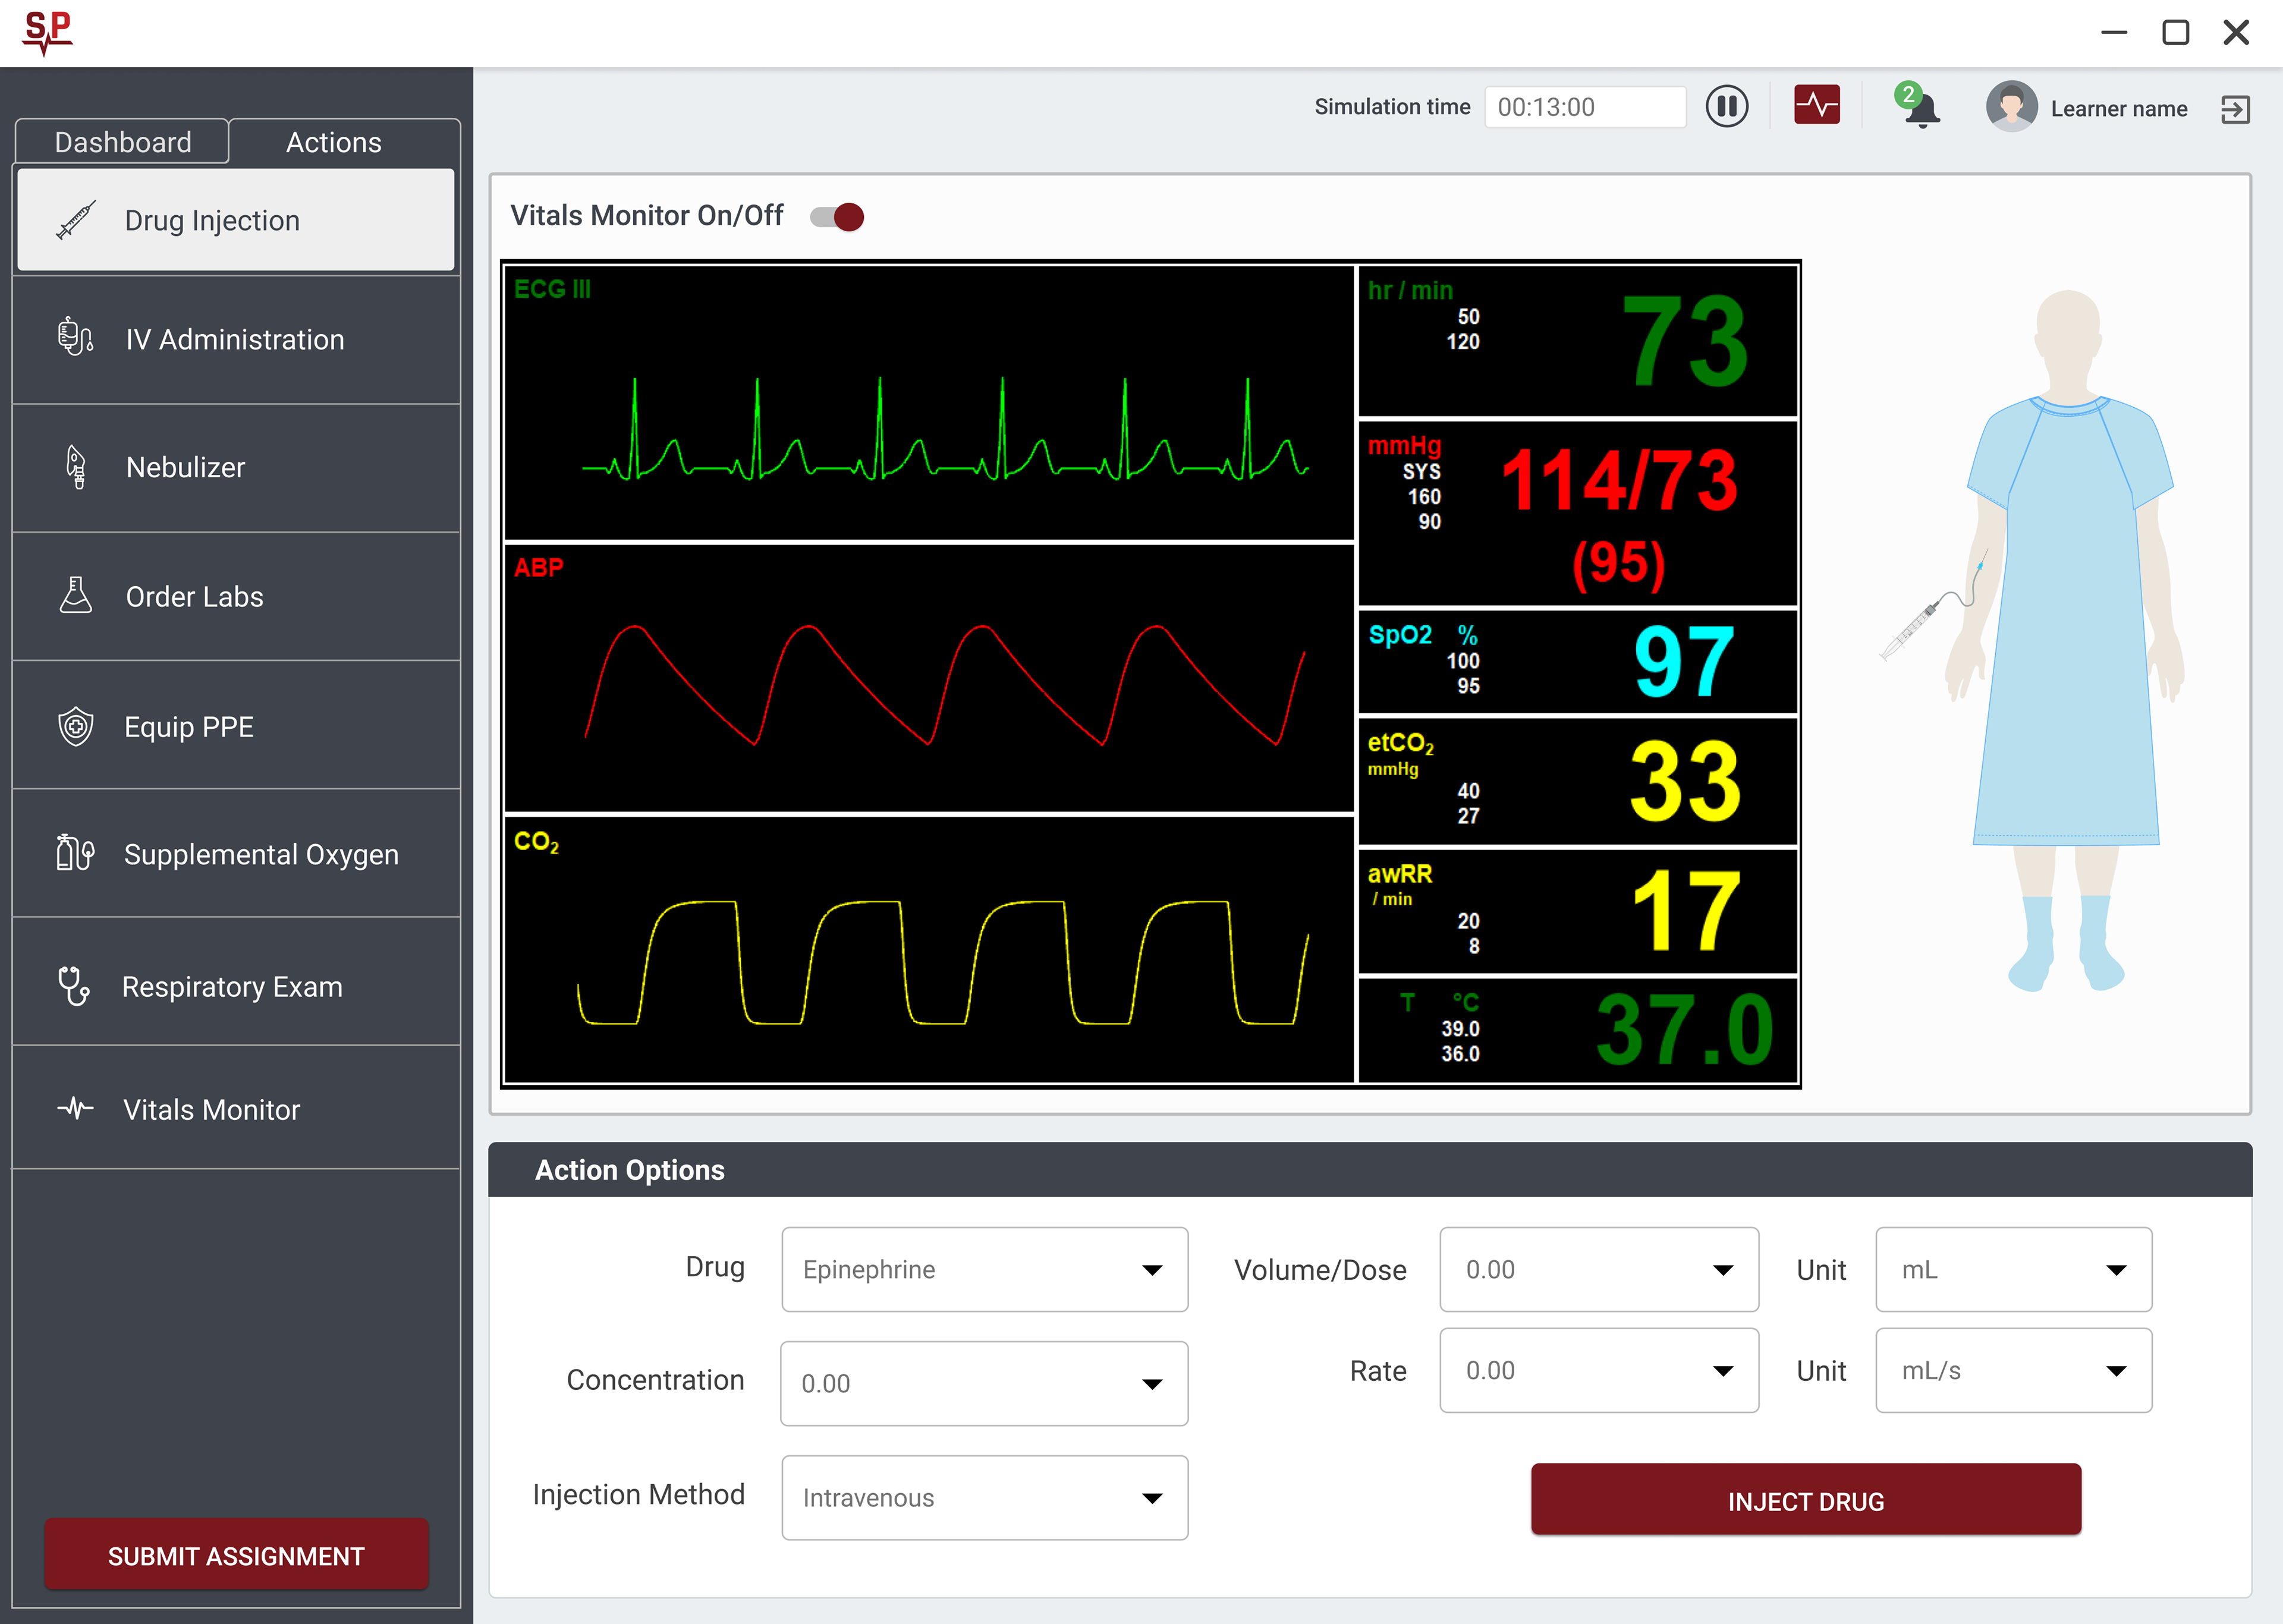This screenshot has width=2283, height=1624.
Task: Click the Nebulizer icon in sidebar
Action: (x=76, y=467)
